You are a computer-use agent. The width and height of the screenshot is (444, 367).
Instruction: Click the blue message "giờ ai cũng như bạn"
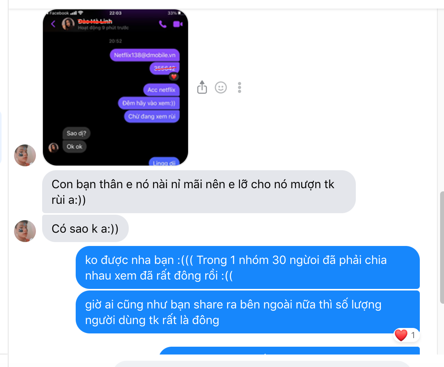pos(247,312)
